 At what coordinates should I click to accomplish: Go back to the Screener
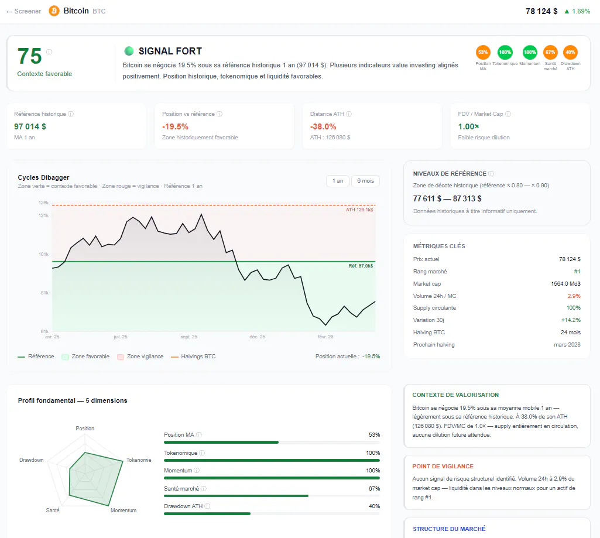point(24,11)
